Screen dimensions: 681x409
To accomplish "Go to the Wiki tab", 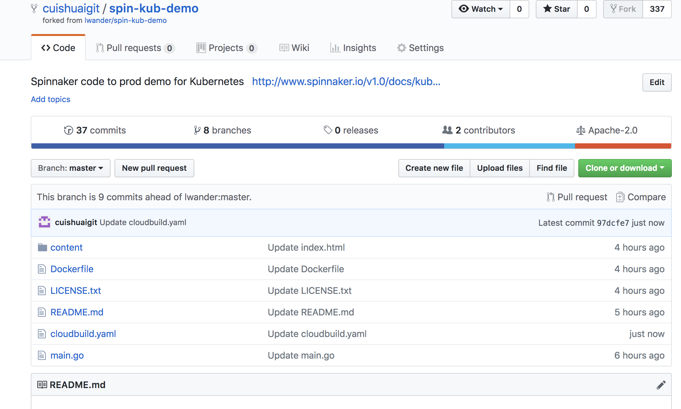I will [x=294, y=48].
